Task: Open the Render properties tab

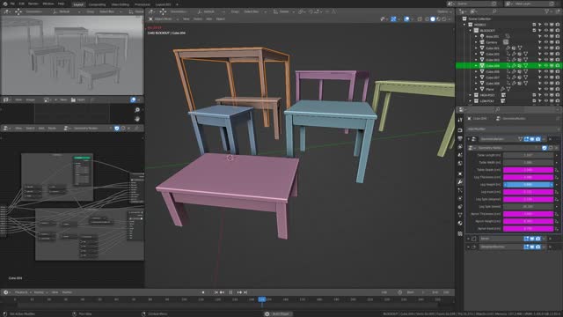Action: coord(460,130)
